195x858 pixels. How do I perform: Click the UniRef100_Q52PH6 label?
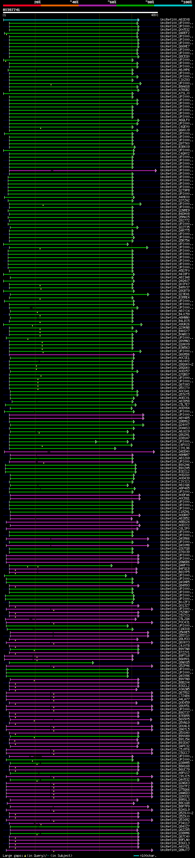coord(175,666)
